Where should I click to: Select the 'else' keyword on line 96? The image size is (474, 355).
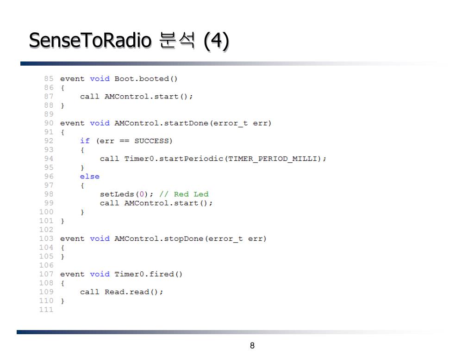point(90,176)
